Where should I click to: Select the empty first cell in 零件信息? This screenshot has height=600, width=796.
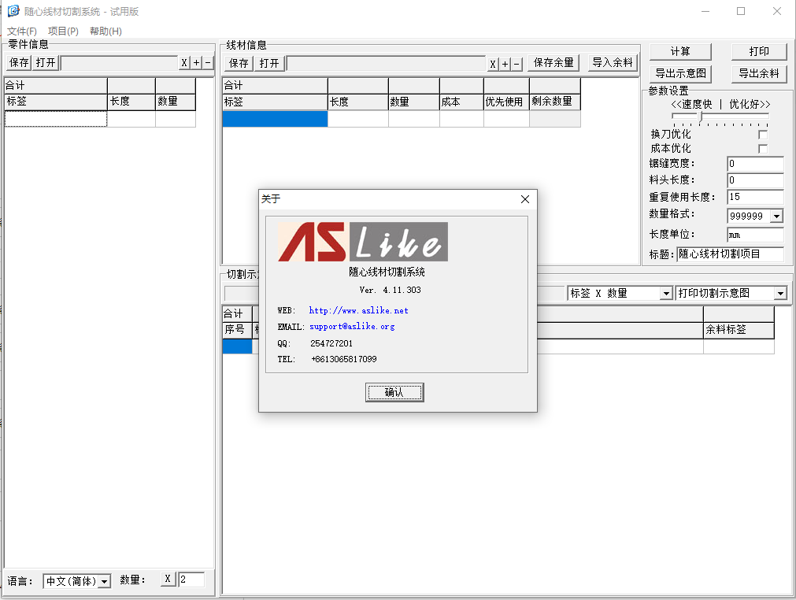[x=56, y=119]
